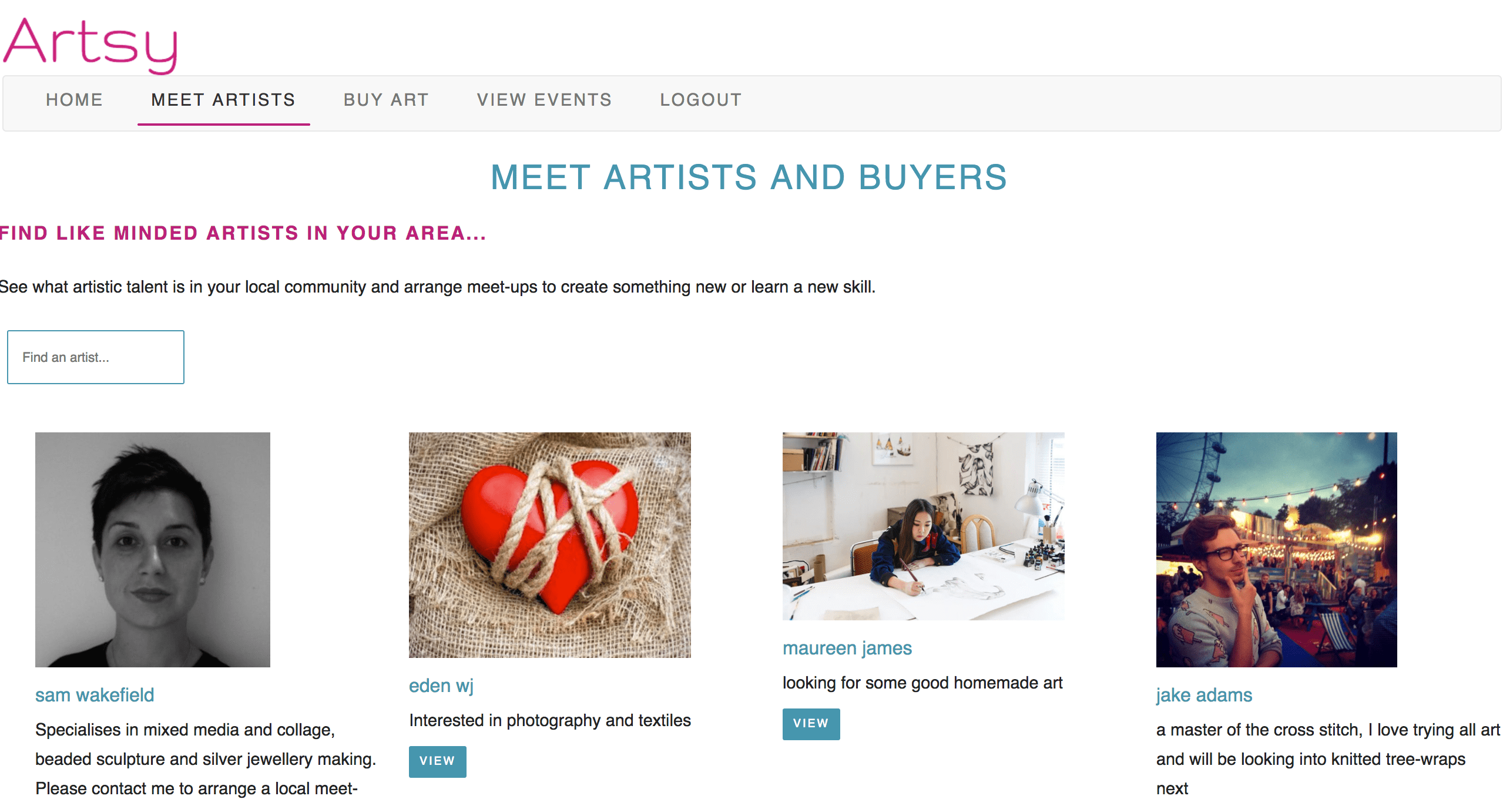Image resolution: width=1503 pixels, height=806 pixels.
Task: Click jake adams's profile picture
Action: 1277,550
